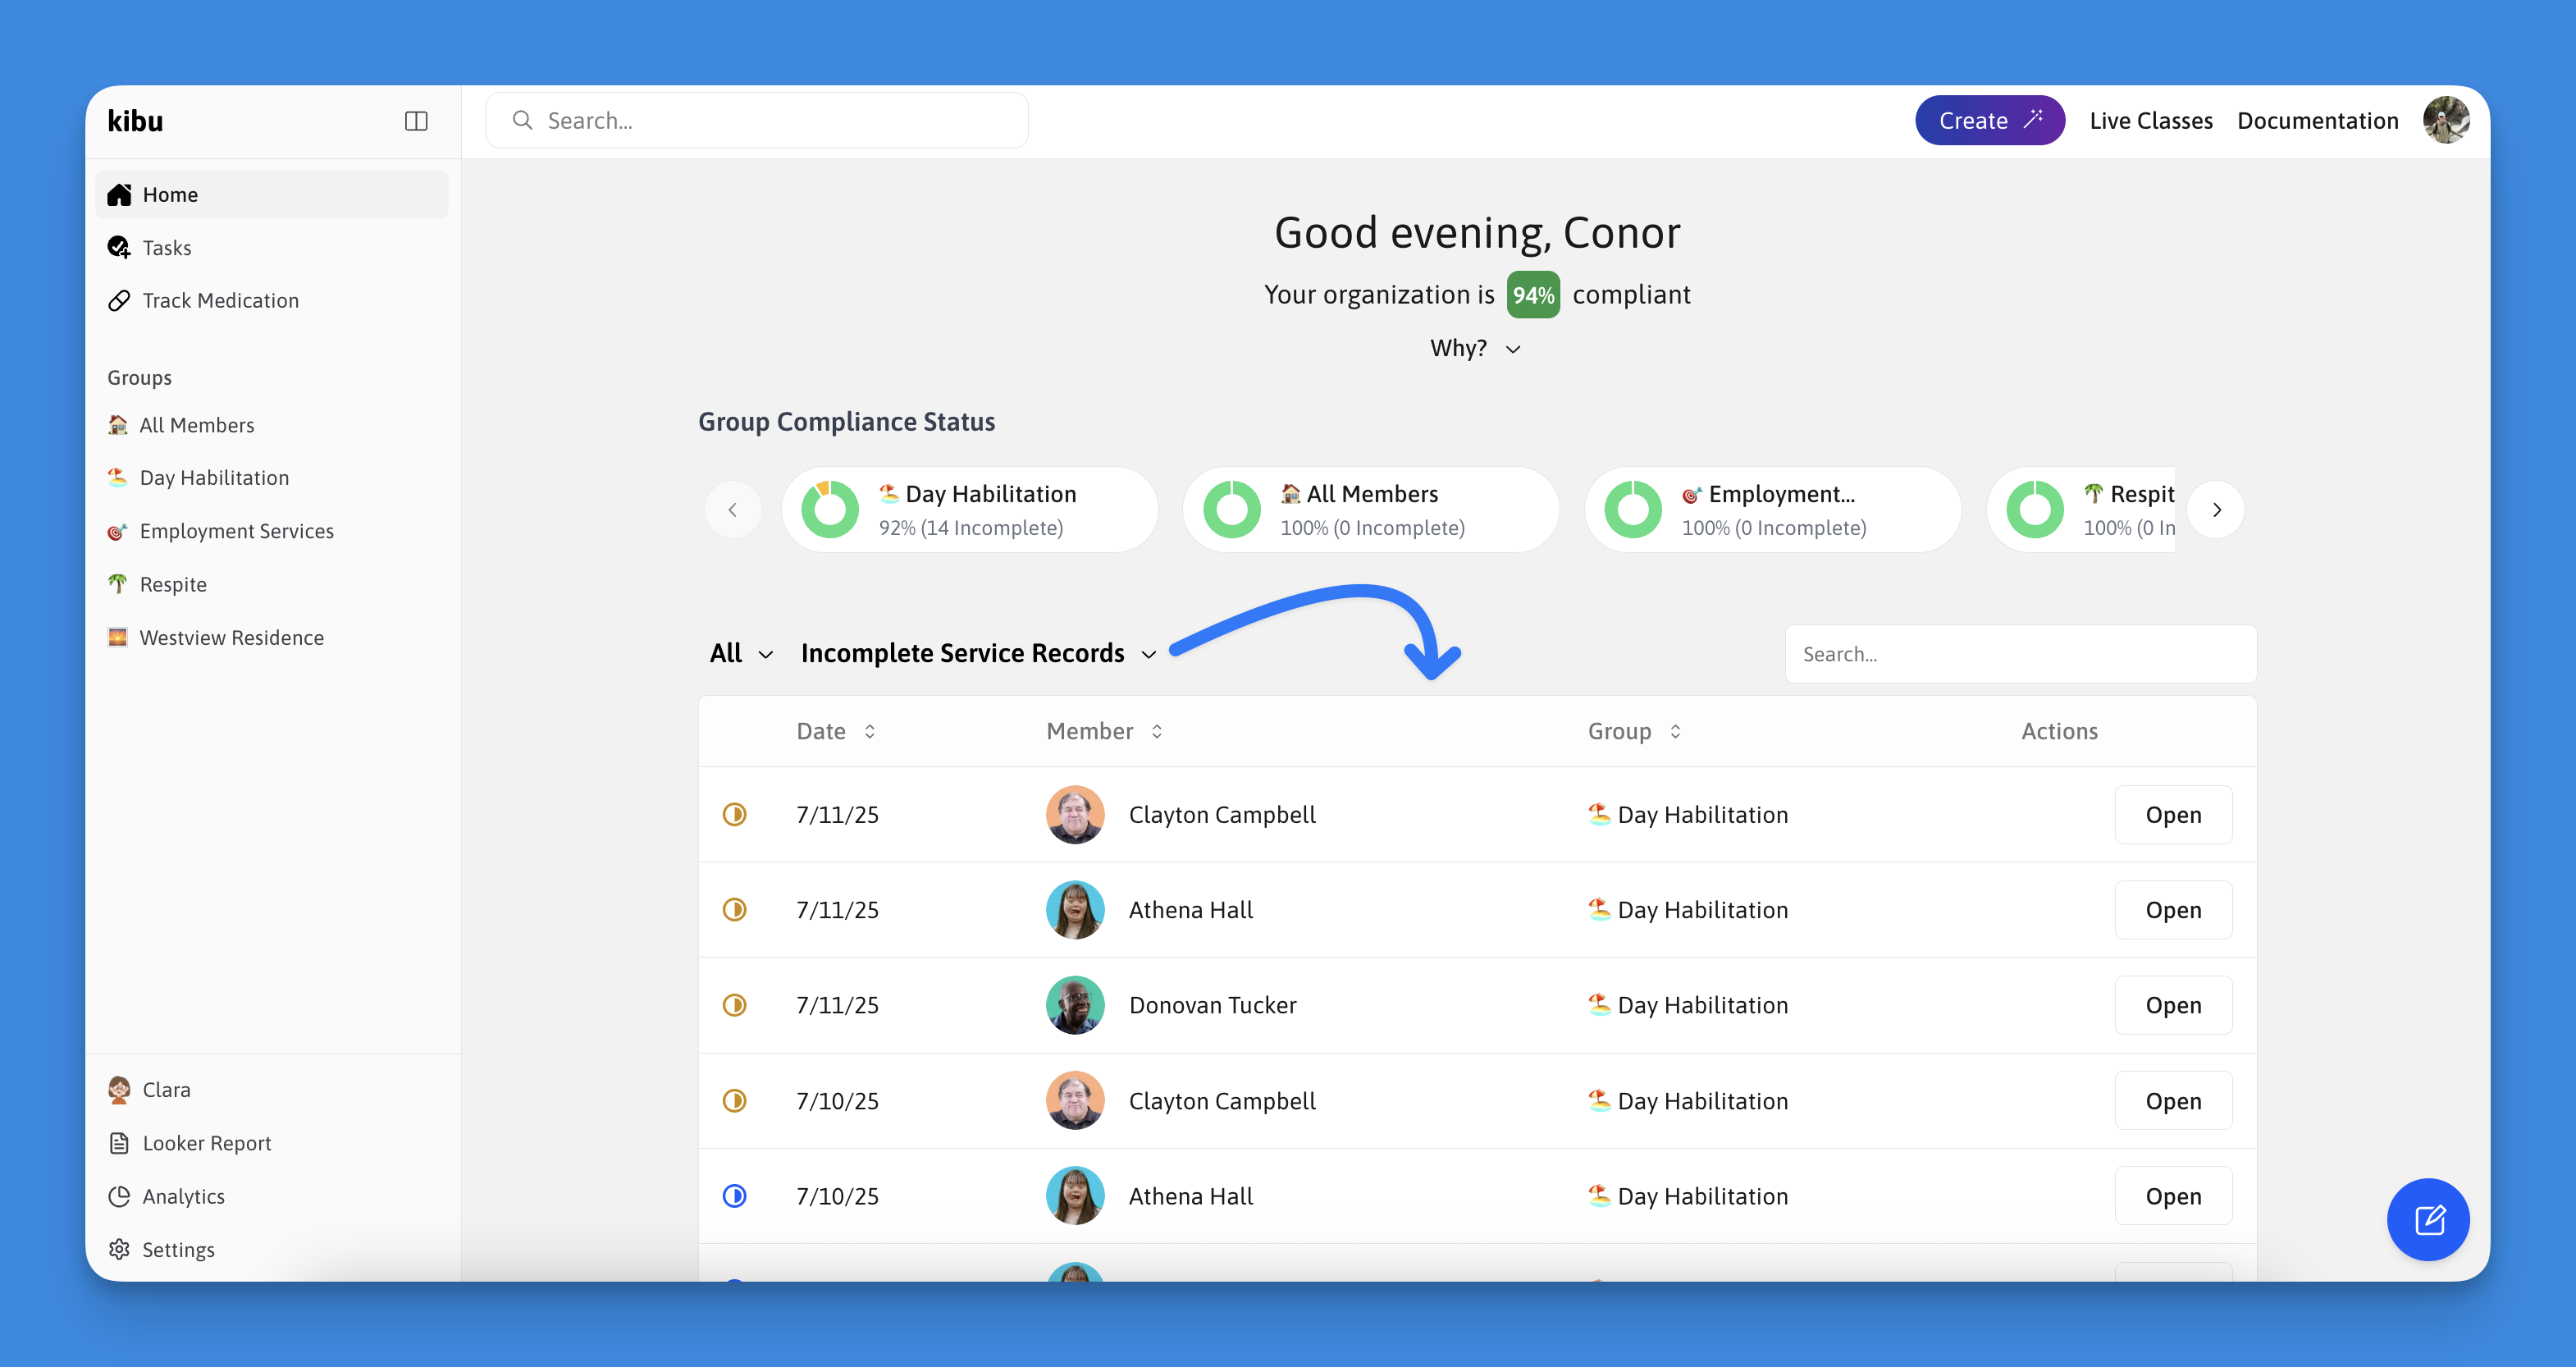Open the user profile avatar top right
The width and height of the screenshot is (2576, 1367).
click(2446, 121)
